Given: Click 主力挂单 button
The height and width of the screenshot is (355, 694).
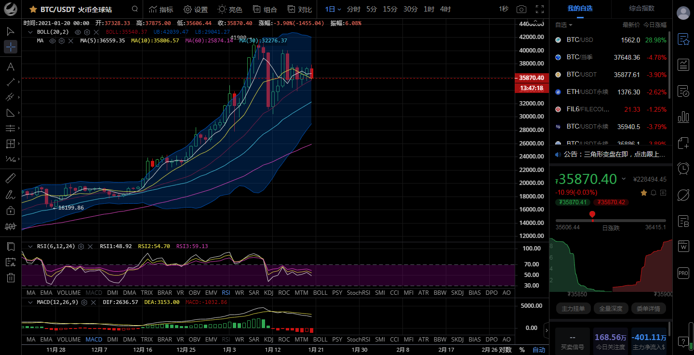Looking at the screenshot, I should (573, 308).
